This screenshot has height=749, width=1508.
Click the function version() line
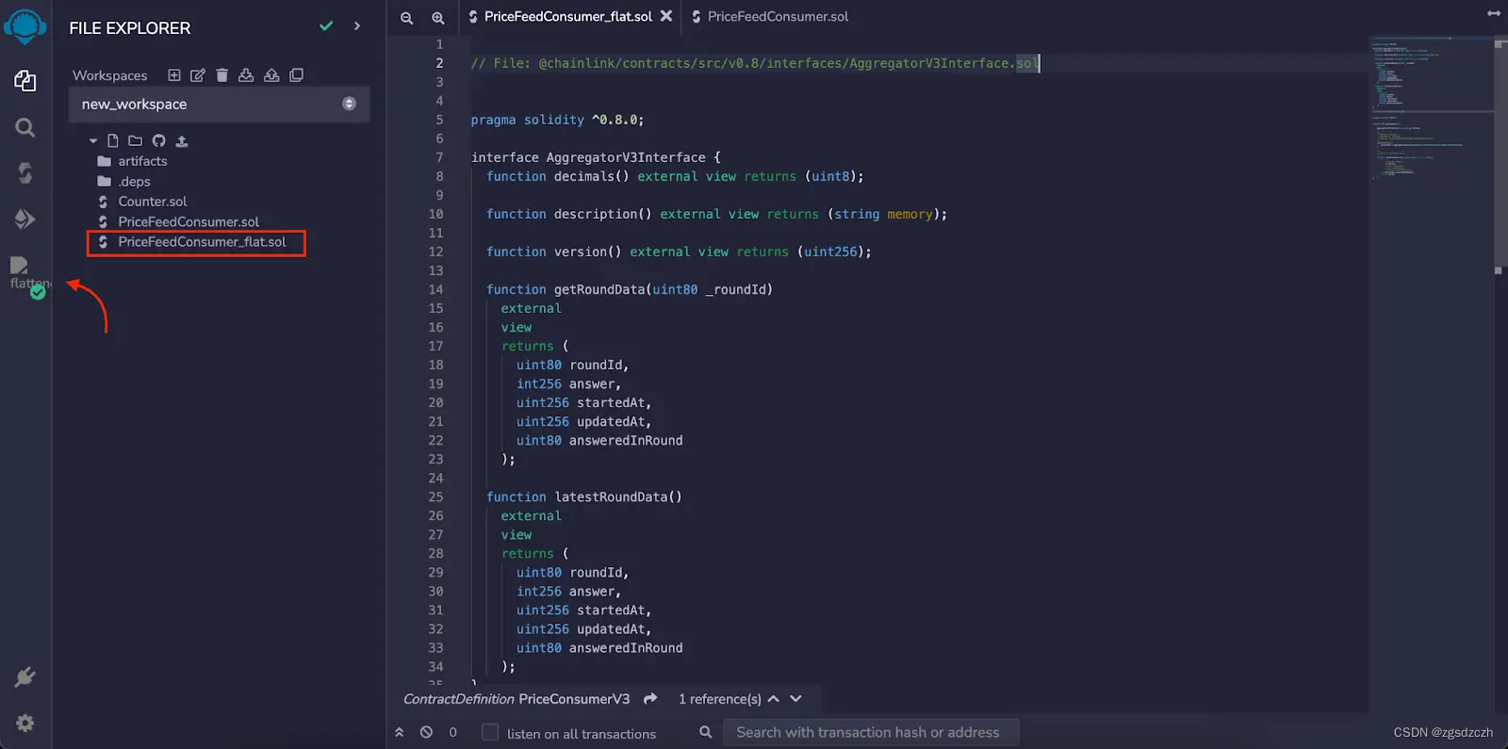click(679, 252)
